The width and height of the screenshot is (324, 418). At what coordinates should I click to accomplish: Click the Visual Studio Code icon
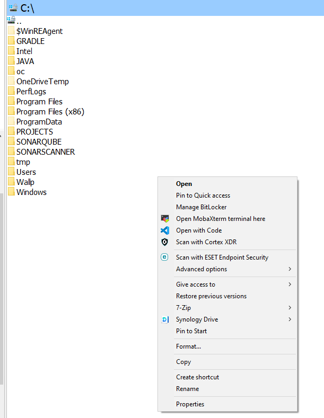165,230
